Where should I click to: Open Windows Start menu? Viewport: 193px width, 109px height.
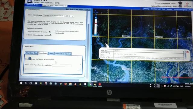21,83
